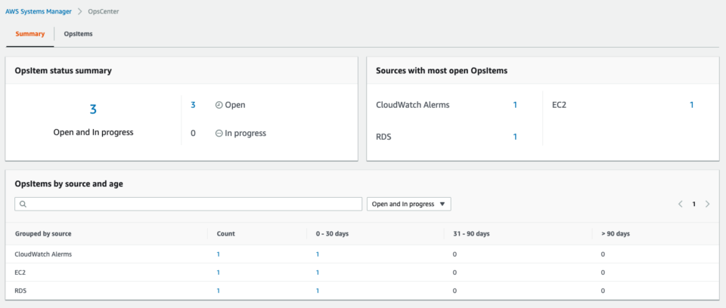
Task: Go to next page arrow
Action: pos(707,204)
